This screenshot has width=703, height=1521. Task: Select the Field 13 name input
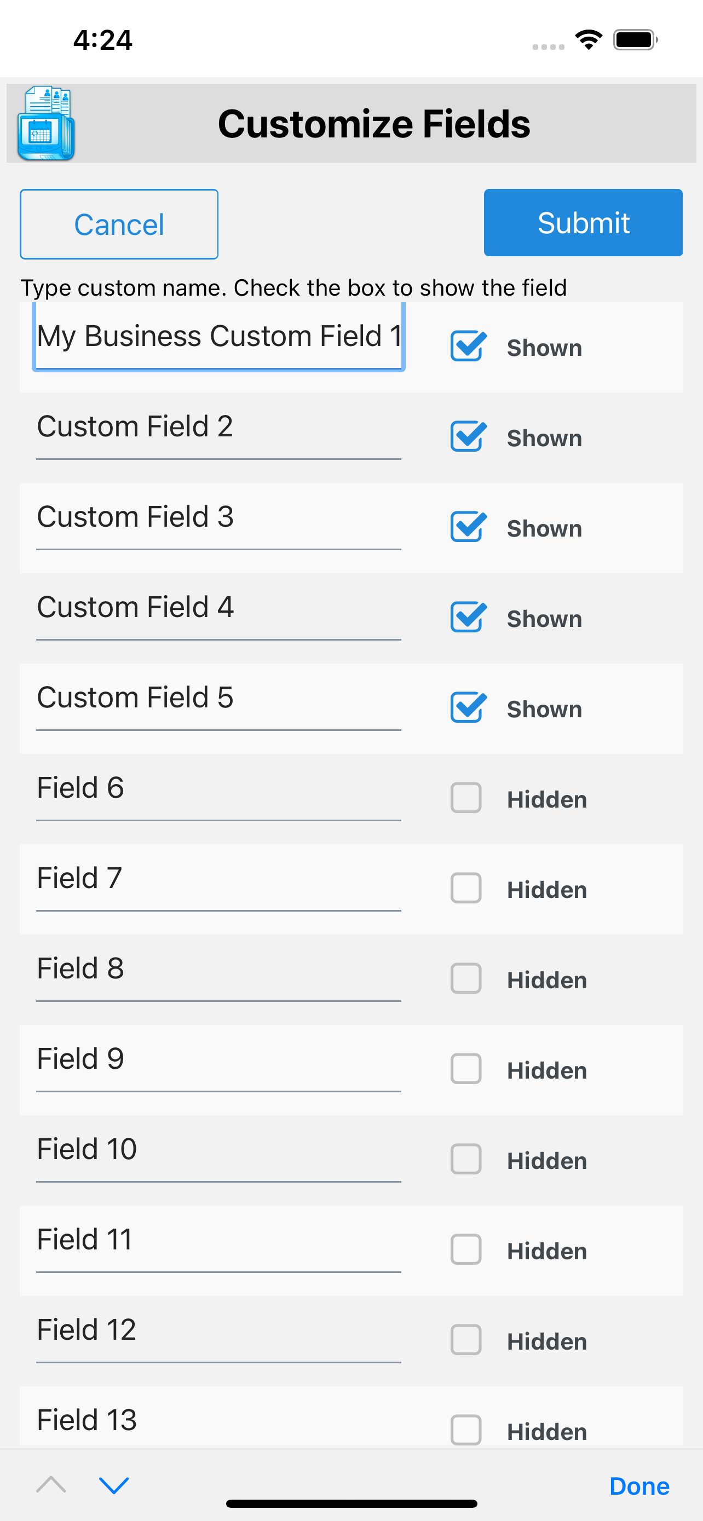[218, 1420]
